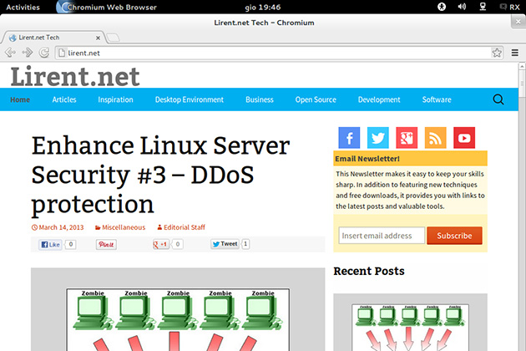
Task: Reload the Lirent.net page
Action: (x=44, y=53)
